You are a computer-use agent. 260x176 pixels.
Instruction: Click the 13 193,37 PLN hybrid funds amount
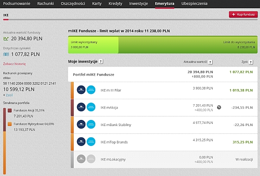tap(24, 130)
